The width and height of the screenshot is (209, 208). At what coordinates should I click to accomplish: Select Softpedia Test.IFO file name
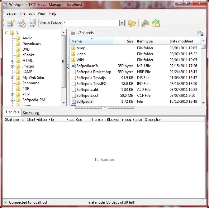point(92,84)
